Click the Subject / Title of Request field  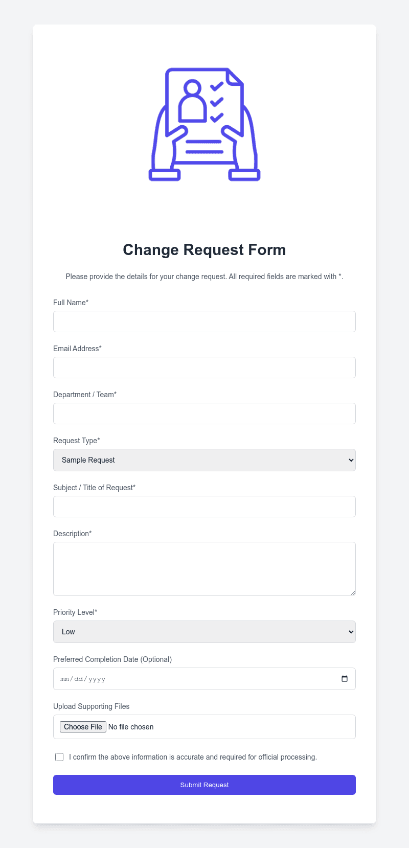coord(204,506)
